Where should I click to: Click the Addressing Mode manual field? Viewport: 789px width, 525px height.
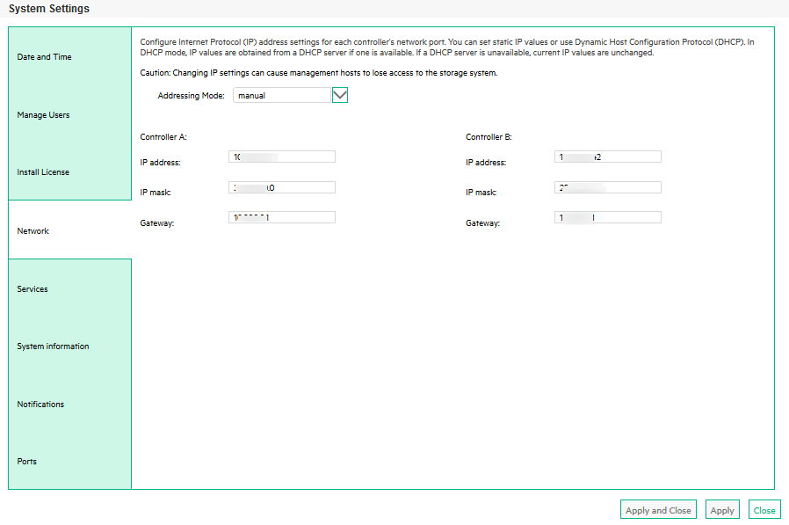click(282, 95)
